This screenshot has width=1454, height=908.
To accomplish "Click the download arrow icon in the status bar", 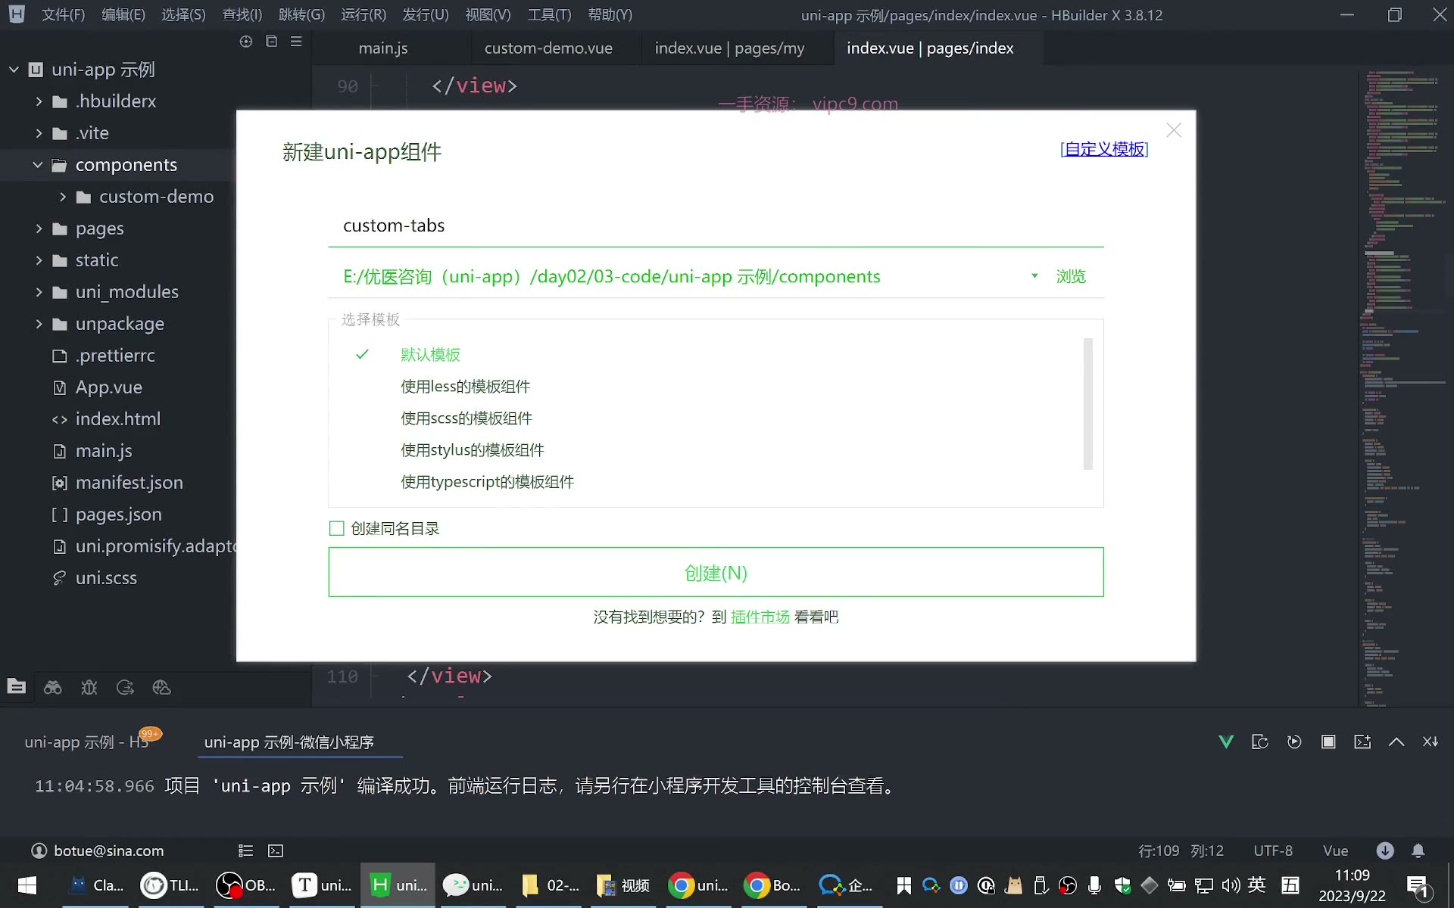I will pyautogui.click(x=1385, y=851).
